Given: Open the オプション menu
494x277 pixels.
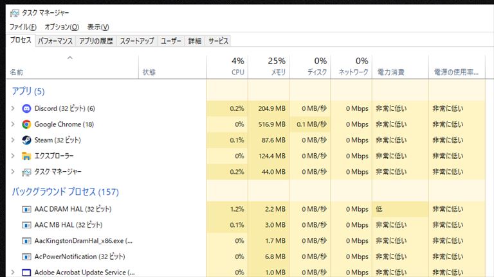Looking at the screenshot, I should 62,27.
